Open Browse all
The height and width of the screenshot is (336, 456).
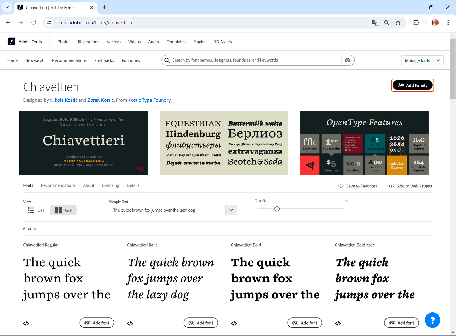pos(35,60)
